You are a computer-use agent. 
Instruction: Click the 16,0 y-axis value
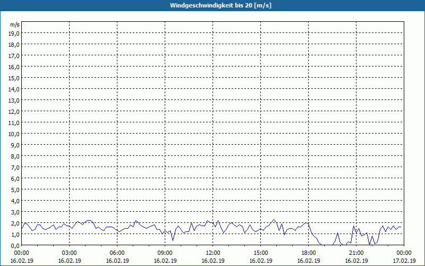pyautogui.click(x=14, y=67)
